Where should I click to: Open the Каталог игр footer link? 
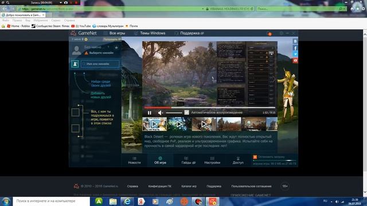tap(189, 186)
